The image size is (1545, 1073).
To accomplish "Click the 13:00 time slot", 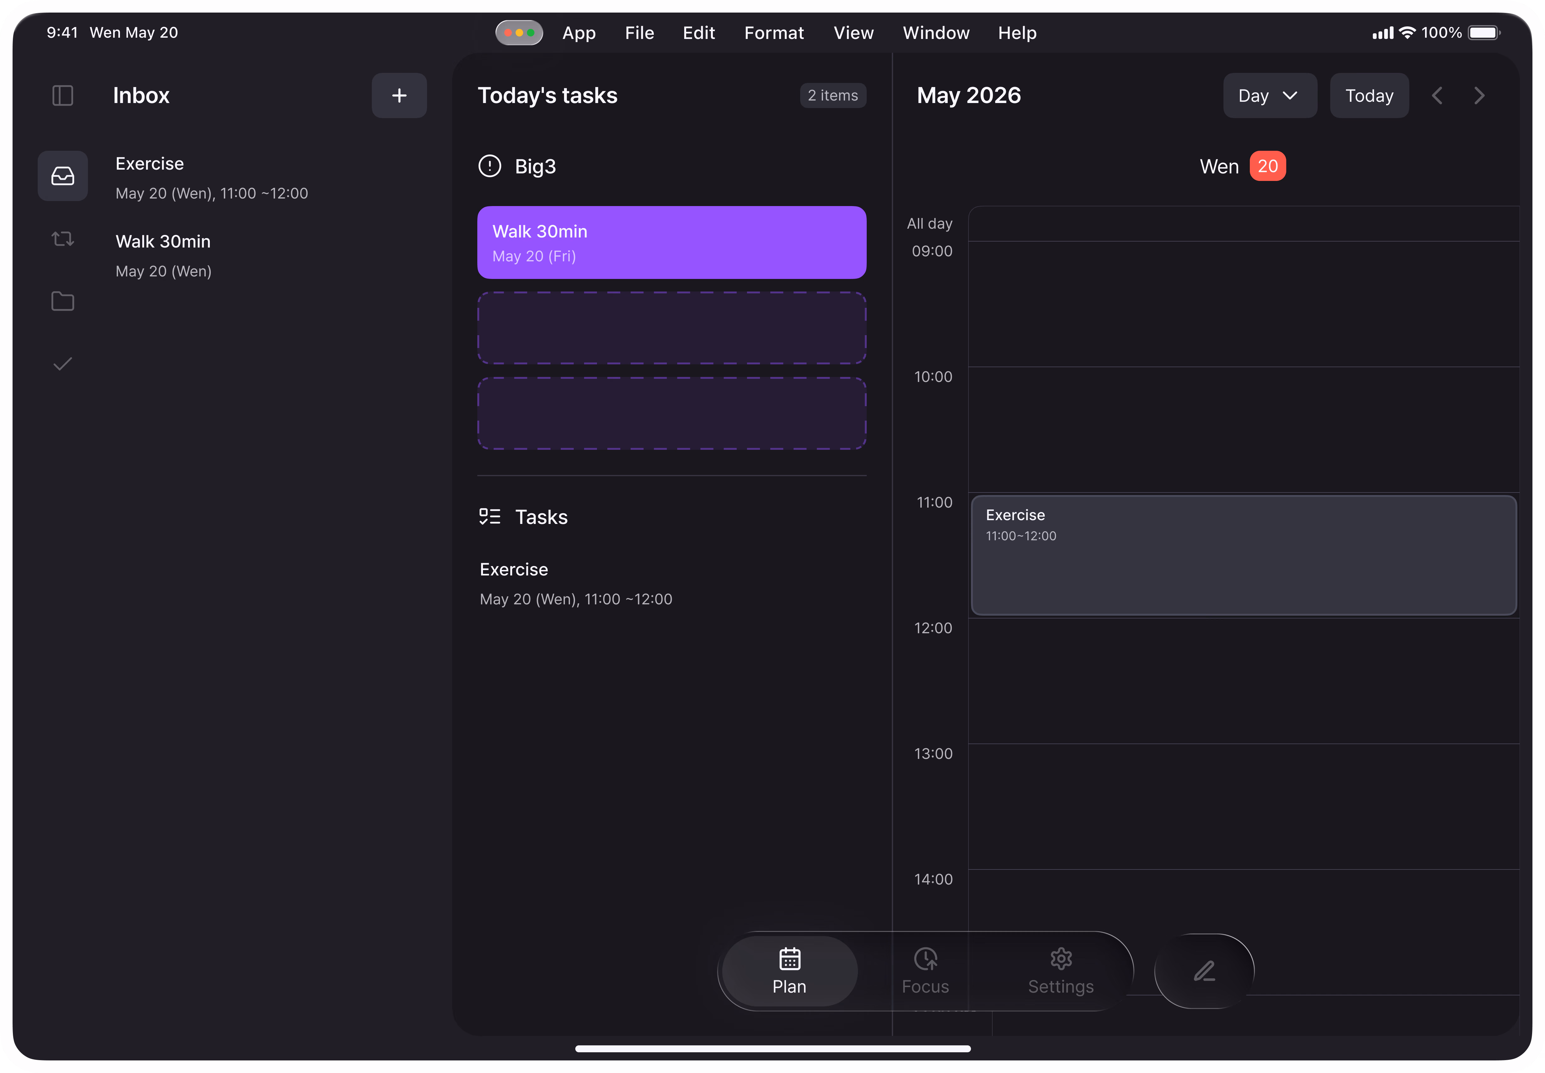I will pos(1243,807).
